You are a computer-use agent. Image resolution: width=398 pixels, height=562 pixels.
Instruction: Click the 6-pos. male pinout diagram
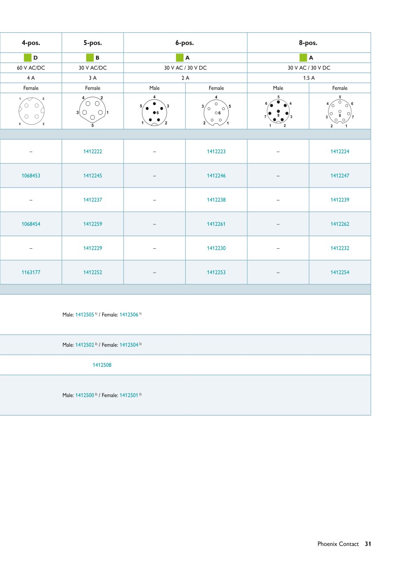point(154,111)
